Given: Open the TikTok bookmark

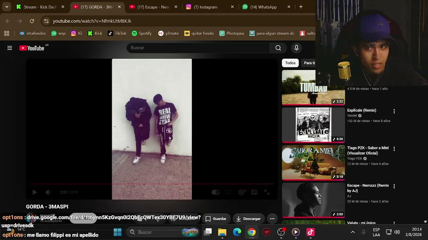Looking at the screenshot, I should tap(117, 33).
